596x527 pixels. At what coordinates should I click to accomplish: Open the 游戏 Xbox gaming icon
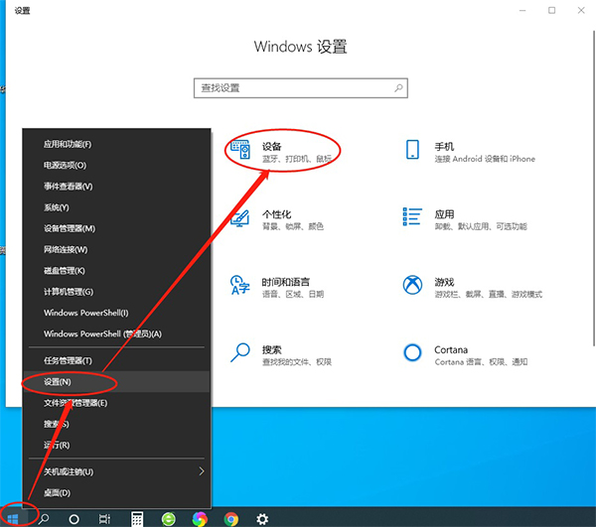pyautogui.click(x=412, y=285)
